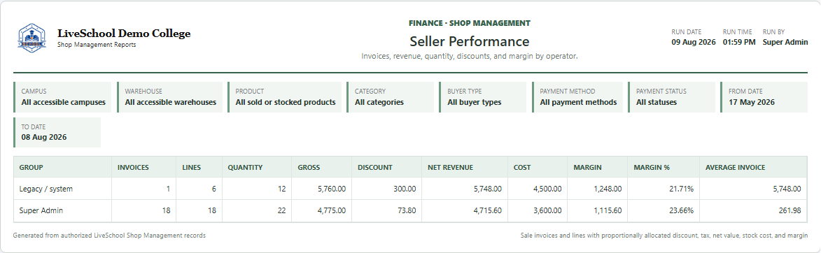This screenshot has height=253, width=821.
Task: Click the quantity value 22
Action: 281,210
